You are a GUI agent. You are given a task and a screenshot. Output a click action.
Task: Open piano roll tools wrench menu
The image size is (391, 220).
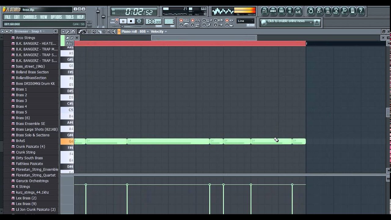[68, 31]
